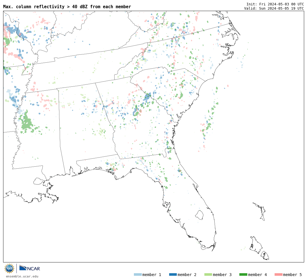This screenshot has height=280, width=307.
Task: Select the 'member 2' legend label
Action: tap(187, 275)
